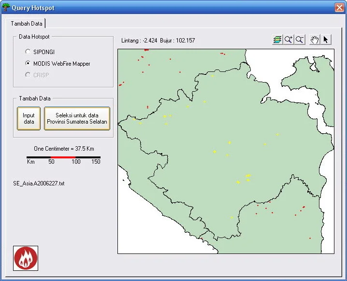Viewport: 347px width, 281px height.
Task: Switch to the Tambah Data tab
Action: click(x=27, y=24)
